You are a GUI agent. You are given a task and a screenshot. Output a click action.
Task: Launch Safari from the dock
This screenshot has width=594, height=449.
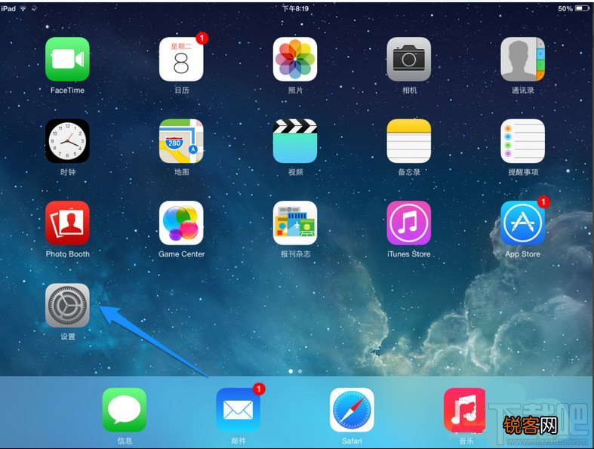click(352, 410)
